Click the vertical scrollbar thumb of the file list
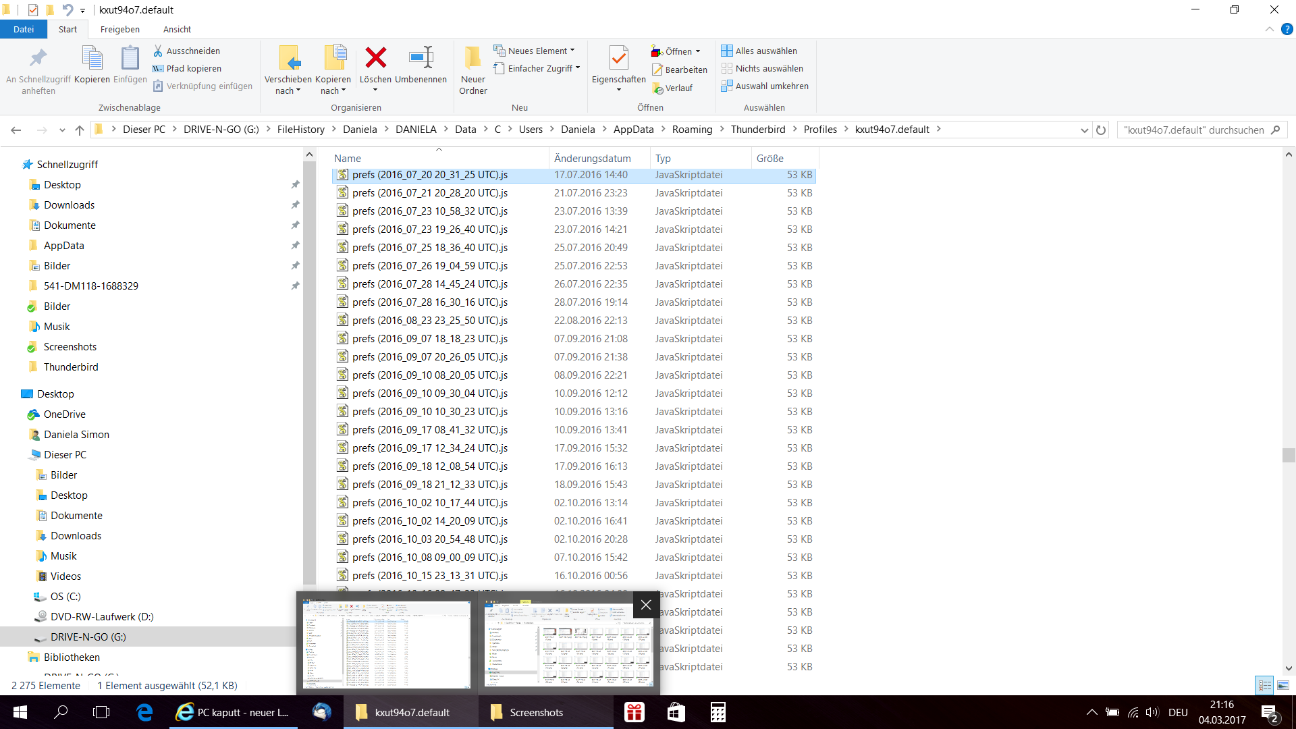 1289,455
